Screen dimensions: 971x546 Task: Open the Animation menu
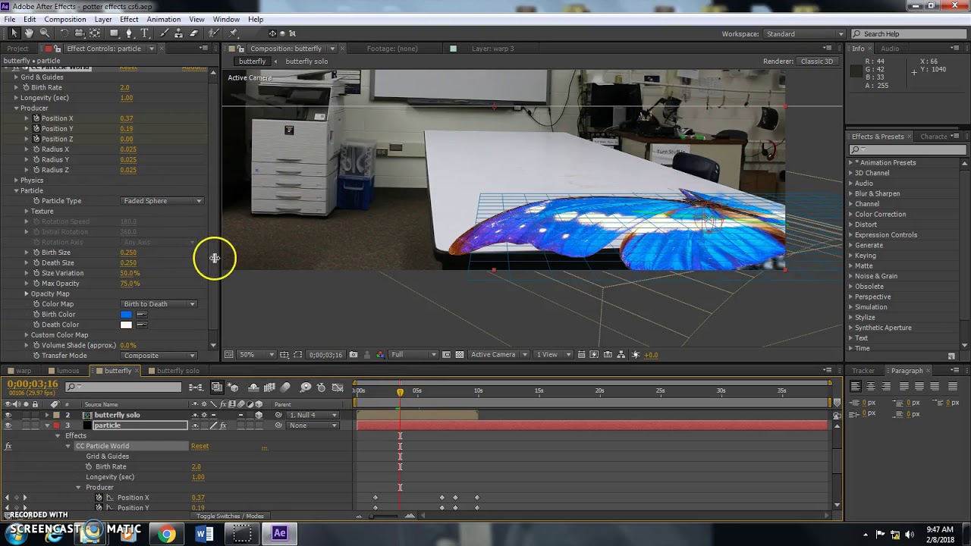click(164, 19)
